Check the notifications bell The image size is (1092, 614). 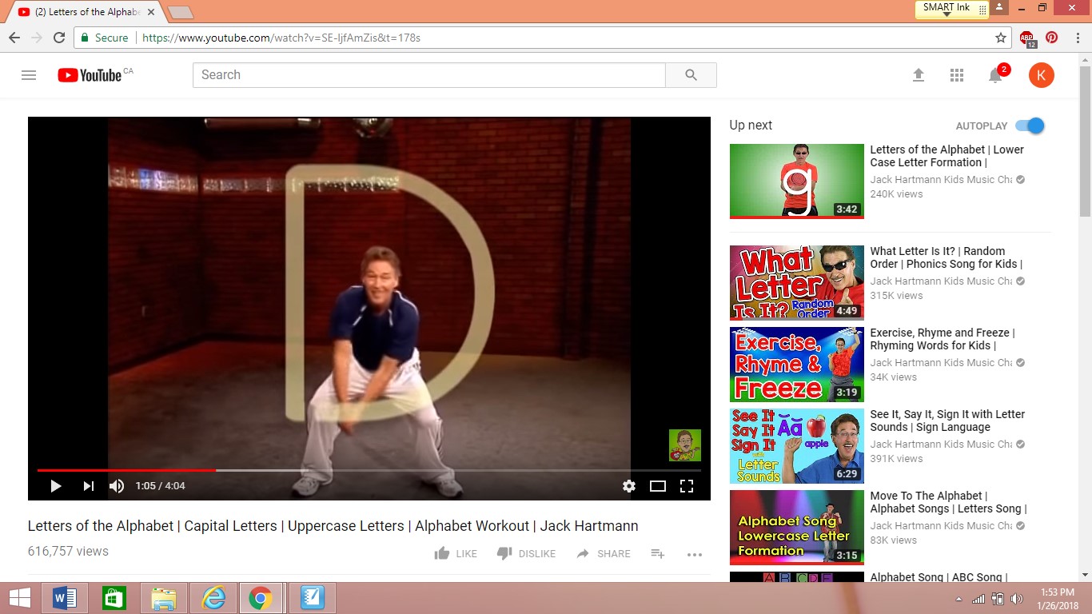coord(995,75)
